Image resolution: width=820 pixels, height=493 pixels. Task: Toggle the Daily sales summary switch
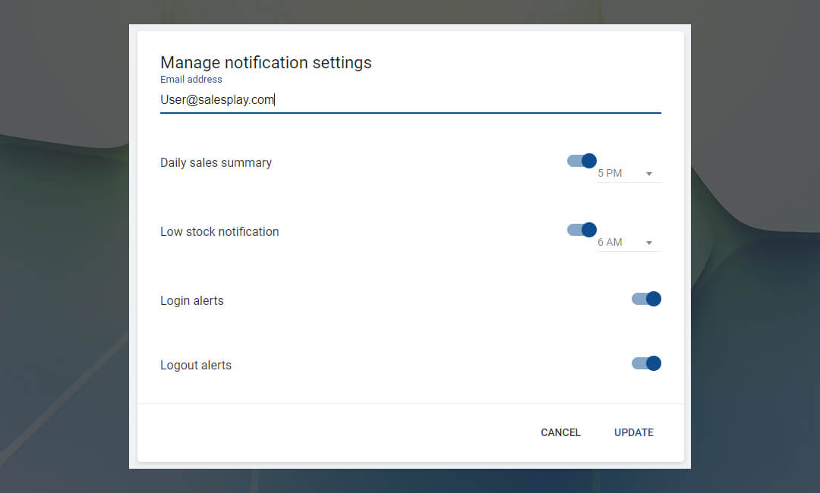point(582,161)
